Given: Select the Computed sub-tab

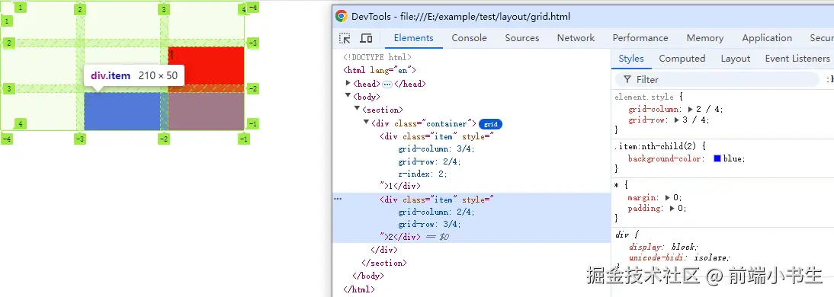Looking at the screenshot, I should point(682,59).
